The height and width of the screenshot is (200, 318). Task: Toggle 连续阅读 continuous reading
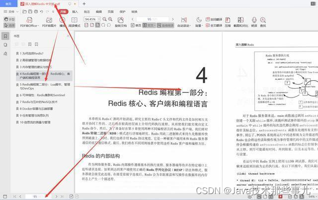[x=165, y=25]
